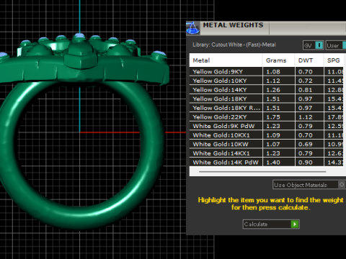The width and height of the screenshot is (346, 259).
Task: Select the ring's hexagonal center setting
Action: click(81, 56)
